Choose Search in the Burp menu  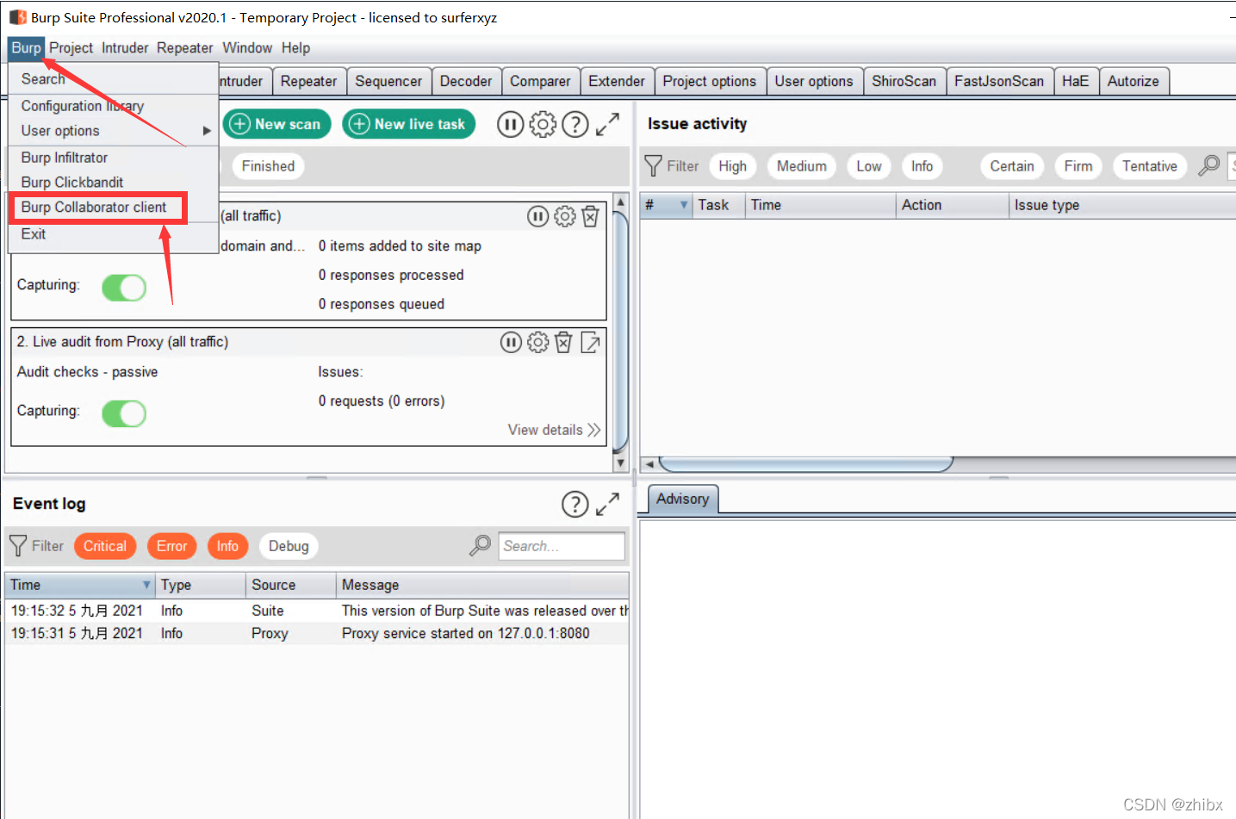pos(113,79)
